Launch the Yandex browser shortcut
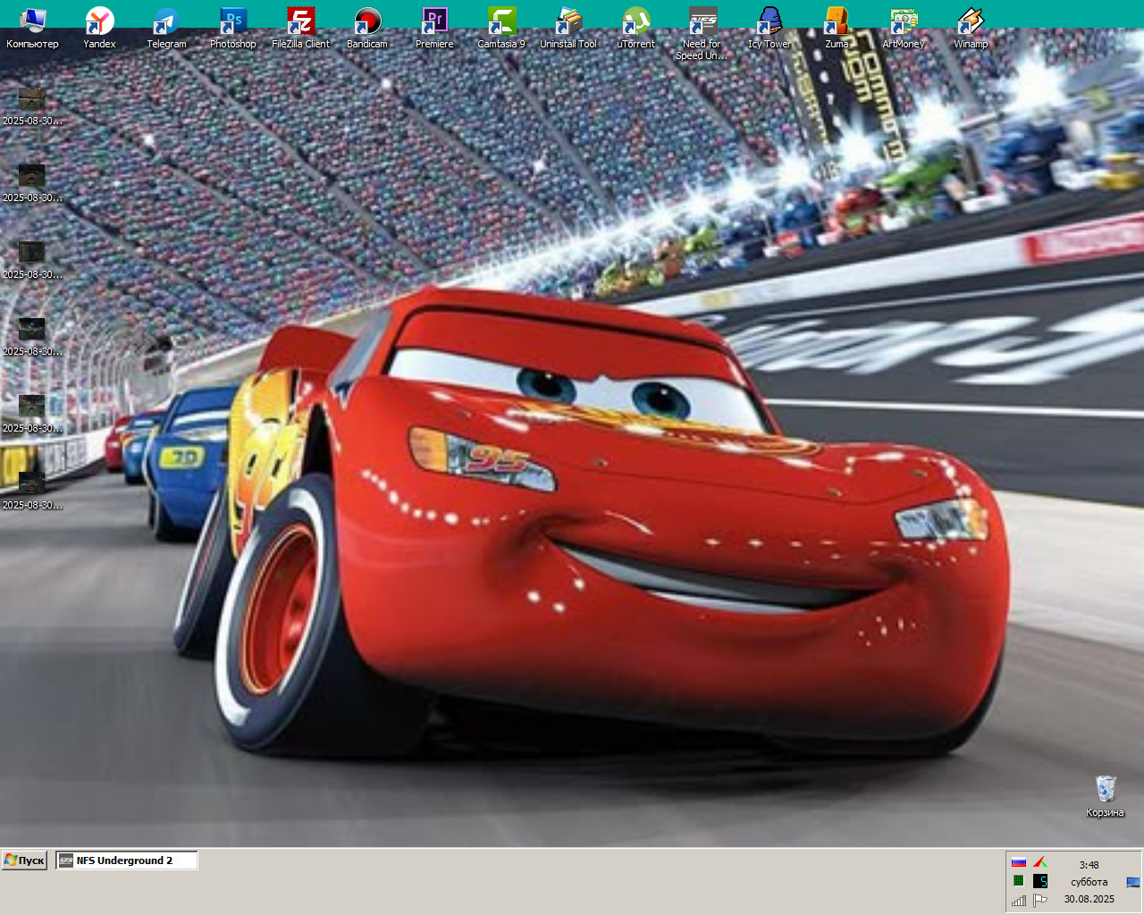The height and width of the screenshot is (915, 1144). point(99,28)
